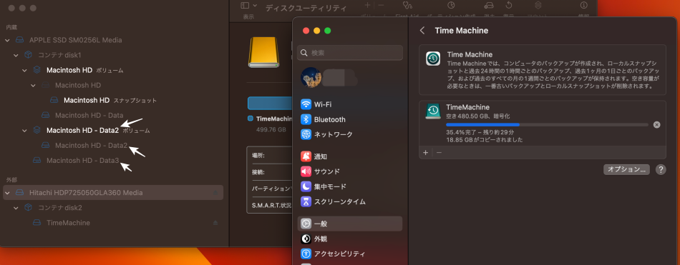The image size is (680, 265).
Task: Open the sidebar view menu in Disk Utility toolbar
Action: [x=248, y=6]
